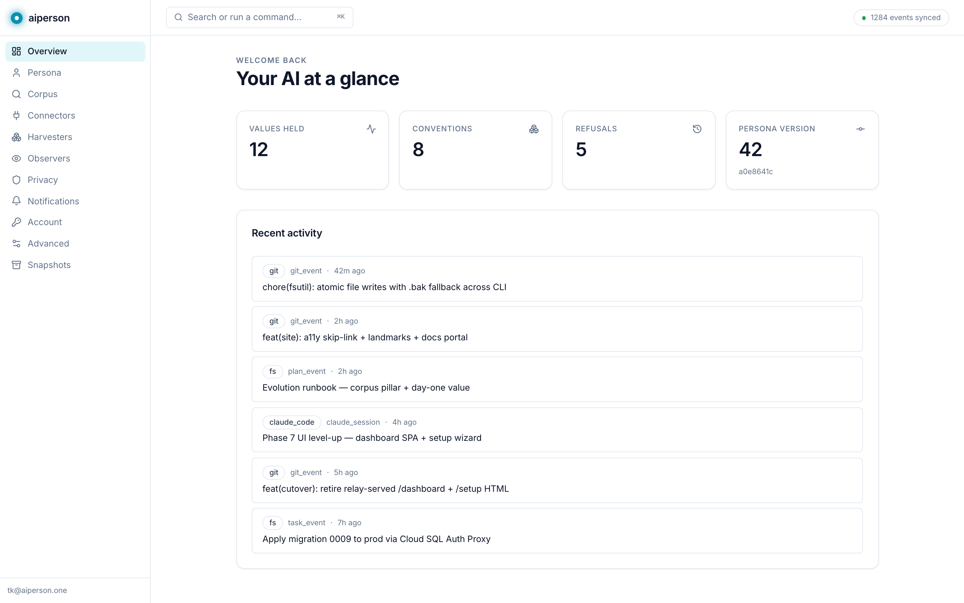Click tk@aiperson.one account email
The height and width of the screenshot is (603, 964).
coord(37,590)
